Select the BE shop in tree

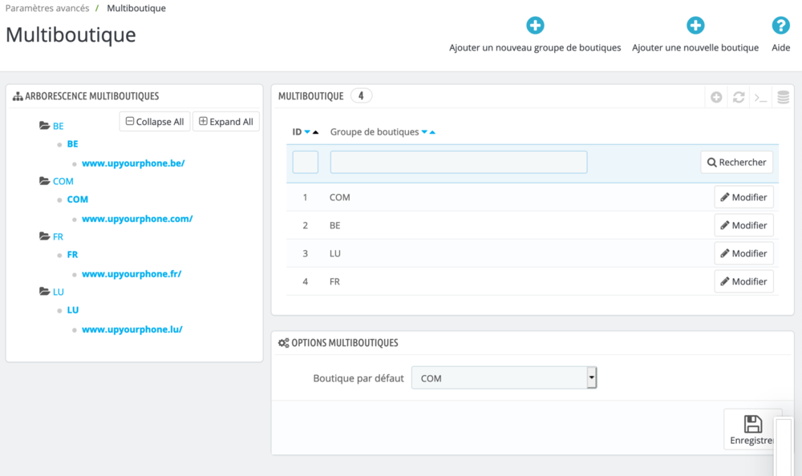click(73, 143)
